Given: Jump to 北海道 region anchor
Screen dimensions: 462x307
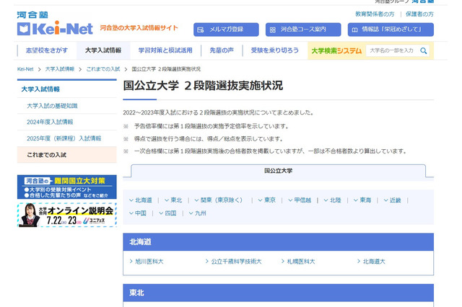Looking at the screenshot, I should pos(141,200).
